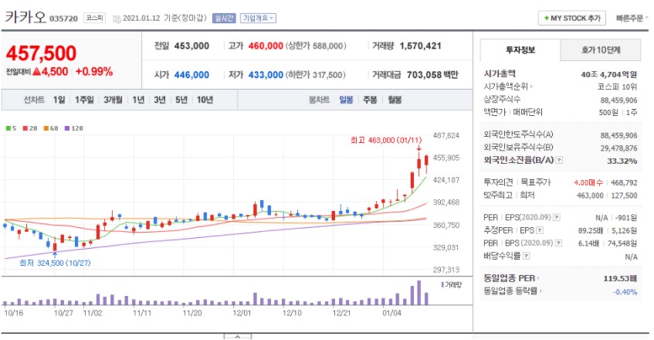Click the 실시간 real-time badge
654x340 pixels.
[224, 19]
